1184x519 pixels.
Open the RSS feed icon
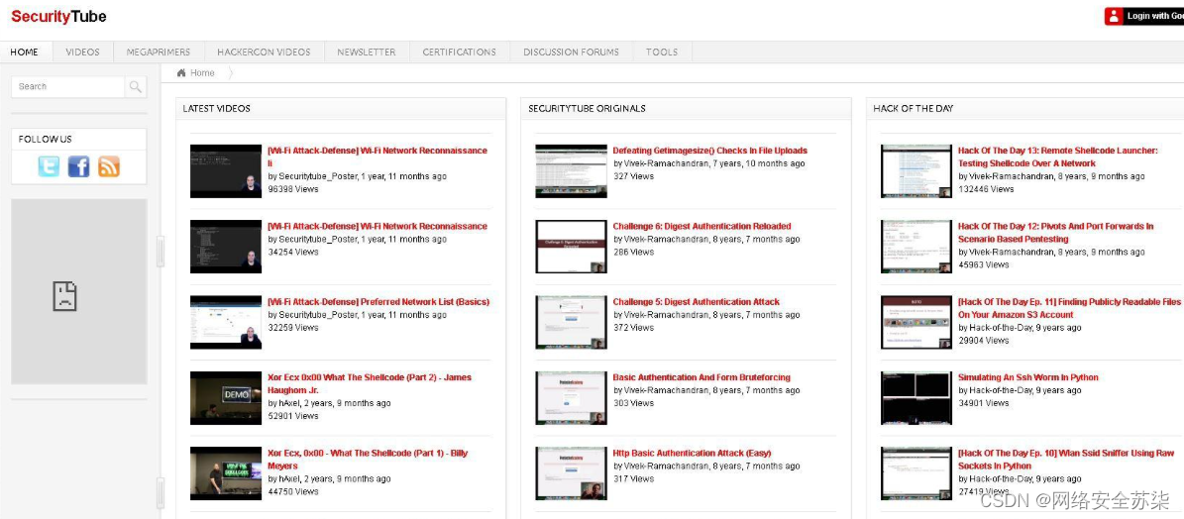point(109,166)
